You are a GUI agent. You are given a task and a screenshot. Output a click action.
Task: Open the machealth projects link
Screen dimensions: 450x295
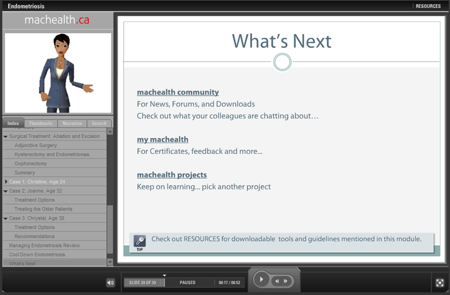[172, 175]
